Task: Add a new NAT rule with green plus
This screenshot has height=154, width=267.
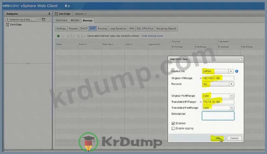Action: (x=58, y=36)
